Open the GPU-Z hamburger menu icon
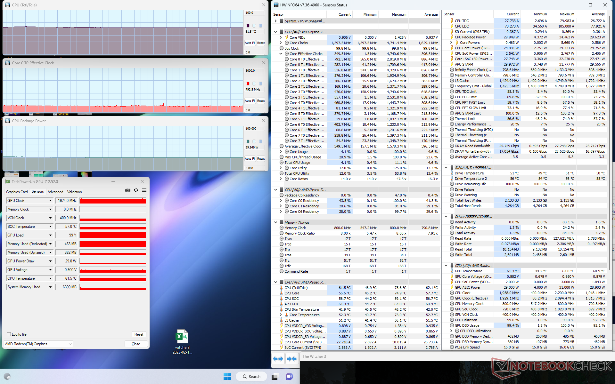 click(144, 190)
